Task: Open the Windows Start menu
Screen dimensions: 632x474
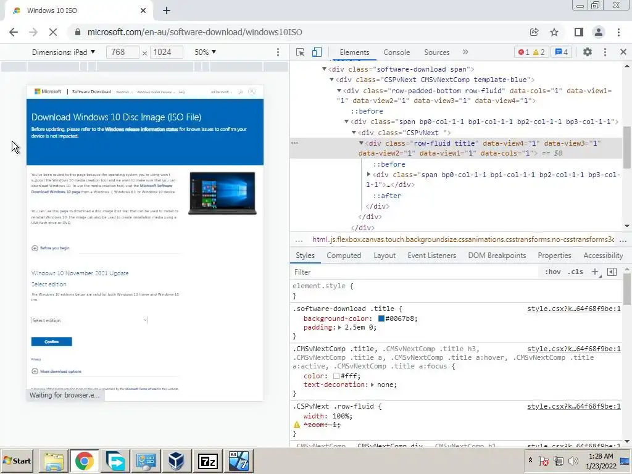Action: (17, 460)
